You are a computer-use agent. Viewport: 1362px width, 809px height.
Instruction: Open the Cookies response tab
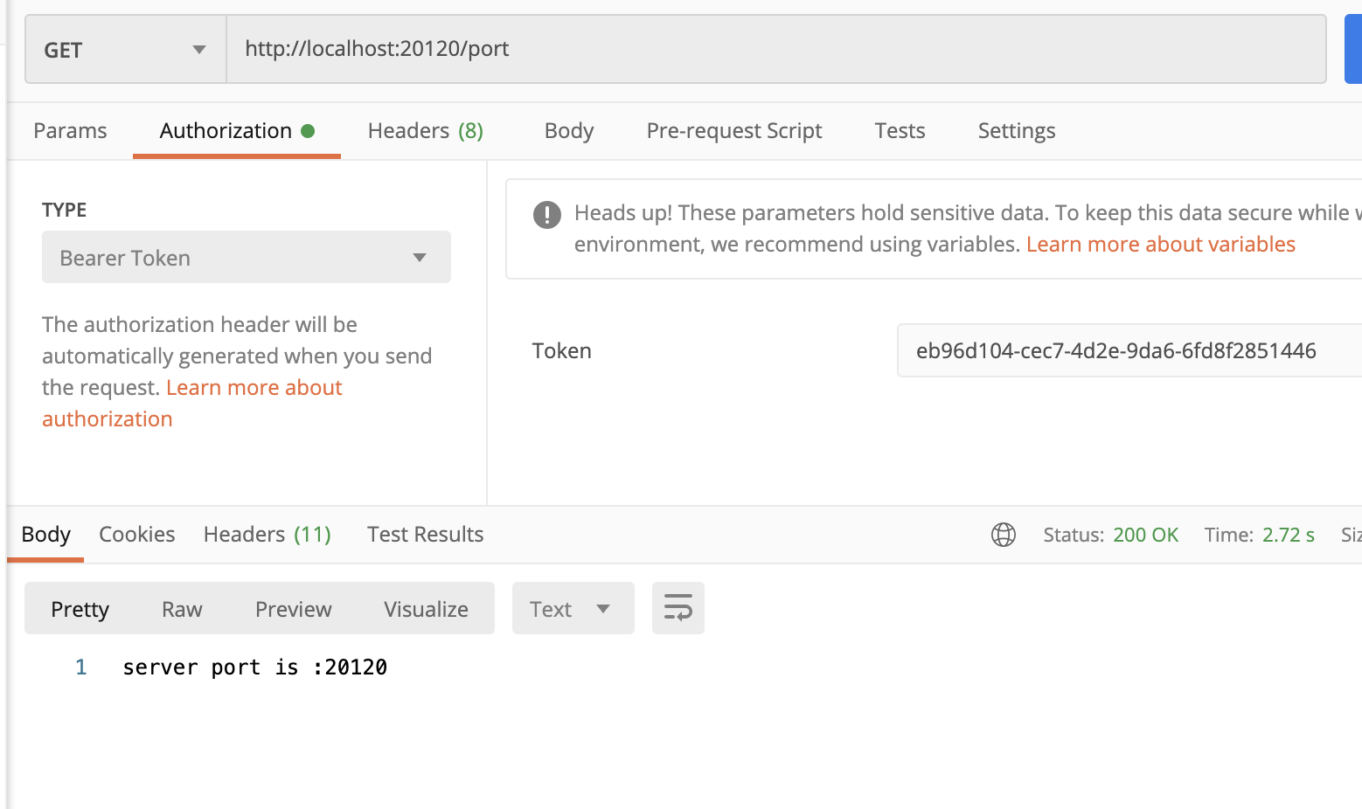click(136, 534)
